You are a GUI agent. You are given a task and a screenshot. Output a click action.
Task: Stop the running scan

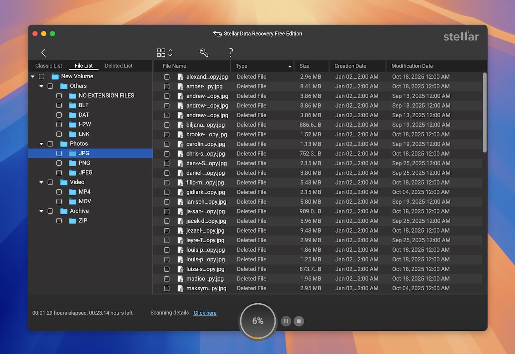[299, 321]
